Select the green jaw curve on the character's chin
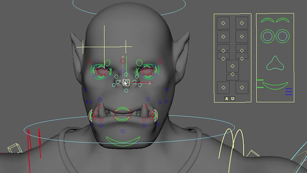Viewport: 307px width, 173px height. [x=123, y=141]
